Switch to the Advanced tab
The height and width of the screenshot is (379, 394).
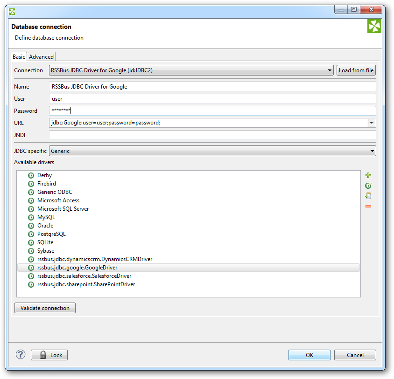point(42,57)
